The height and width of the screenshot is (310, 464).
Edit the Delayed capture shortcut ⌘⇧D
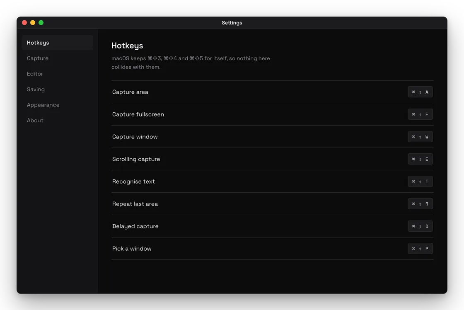pos(420,226)
